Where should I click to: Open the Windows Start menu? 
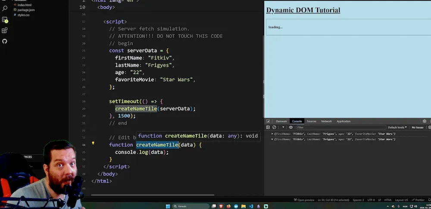pyautogui.click(x=168, y=206)
